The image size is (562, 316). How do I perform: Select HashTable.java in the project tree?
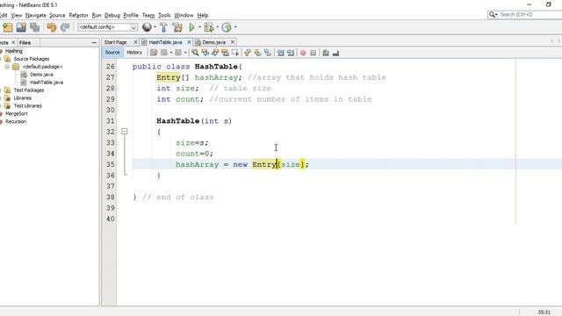(47, 83)
